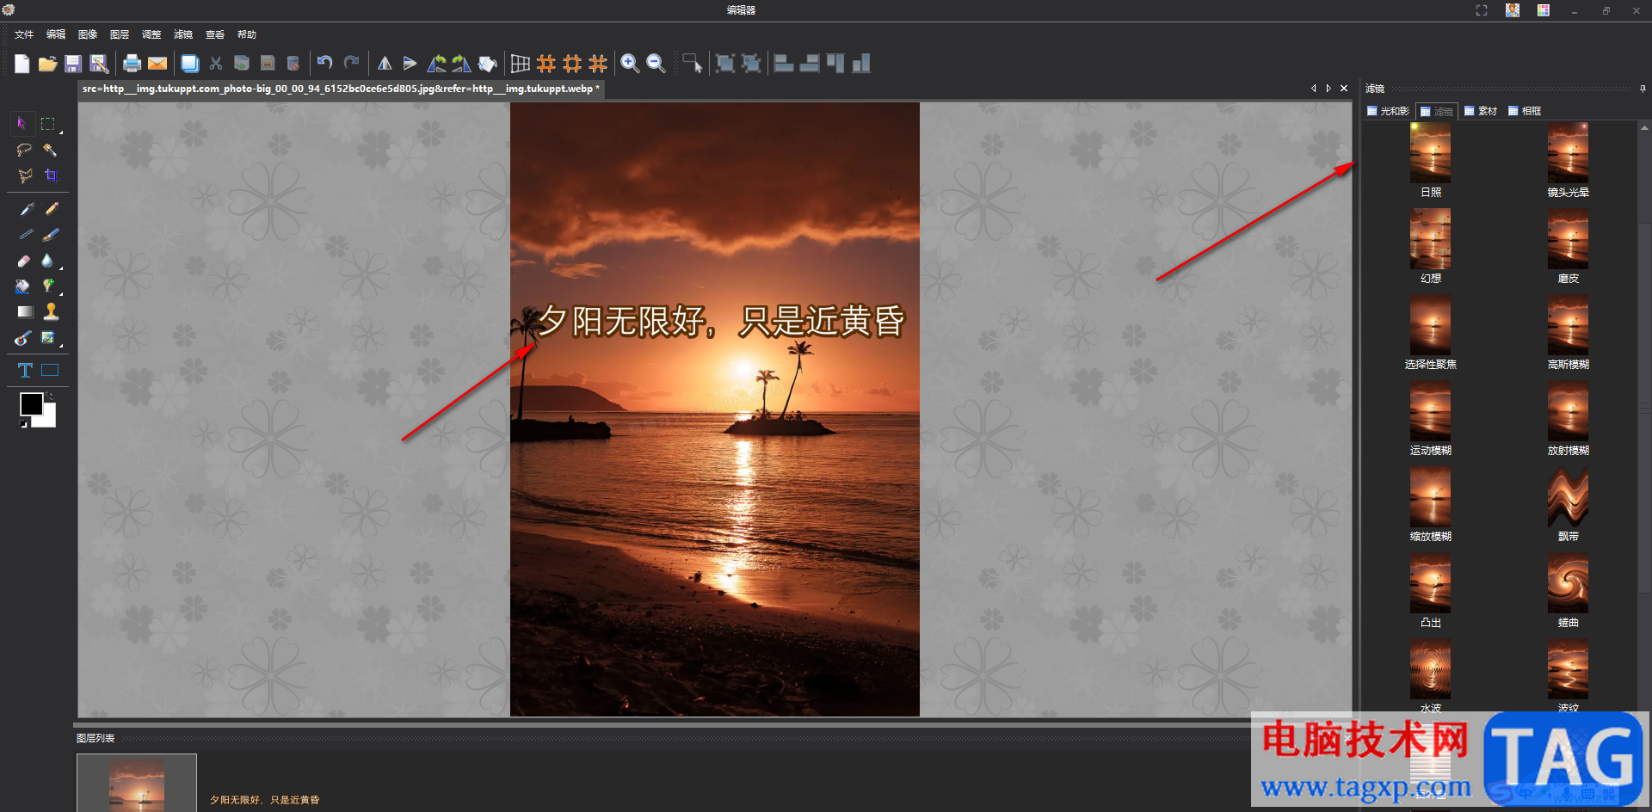Select the polygonal lasso tool
This screenshot has height=812, width=1652.
click(24, 175)
